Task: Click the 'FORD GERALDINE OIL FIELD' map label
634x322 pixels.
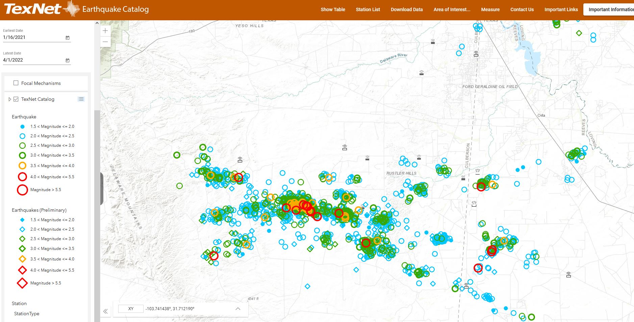Action: pyautogui.click(x=490, y=87)
